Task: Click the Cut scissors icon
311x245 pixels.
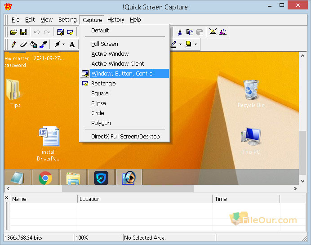Action: [180, 32]
